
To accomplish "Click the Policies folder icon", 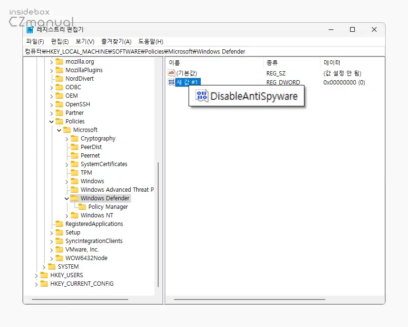I will (x=59, y=121).
